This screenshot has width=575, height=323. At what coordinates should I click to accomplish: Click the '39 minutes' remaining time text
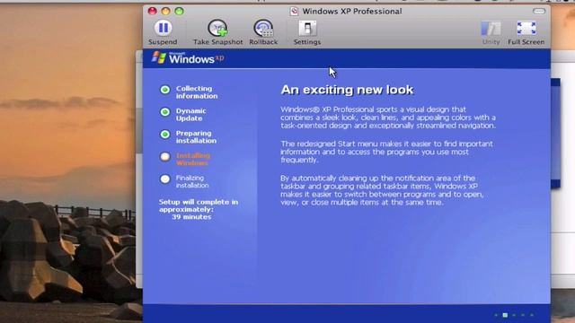[x=191, y=217]
